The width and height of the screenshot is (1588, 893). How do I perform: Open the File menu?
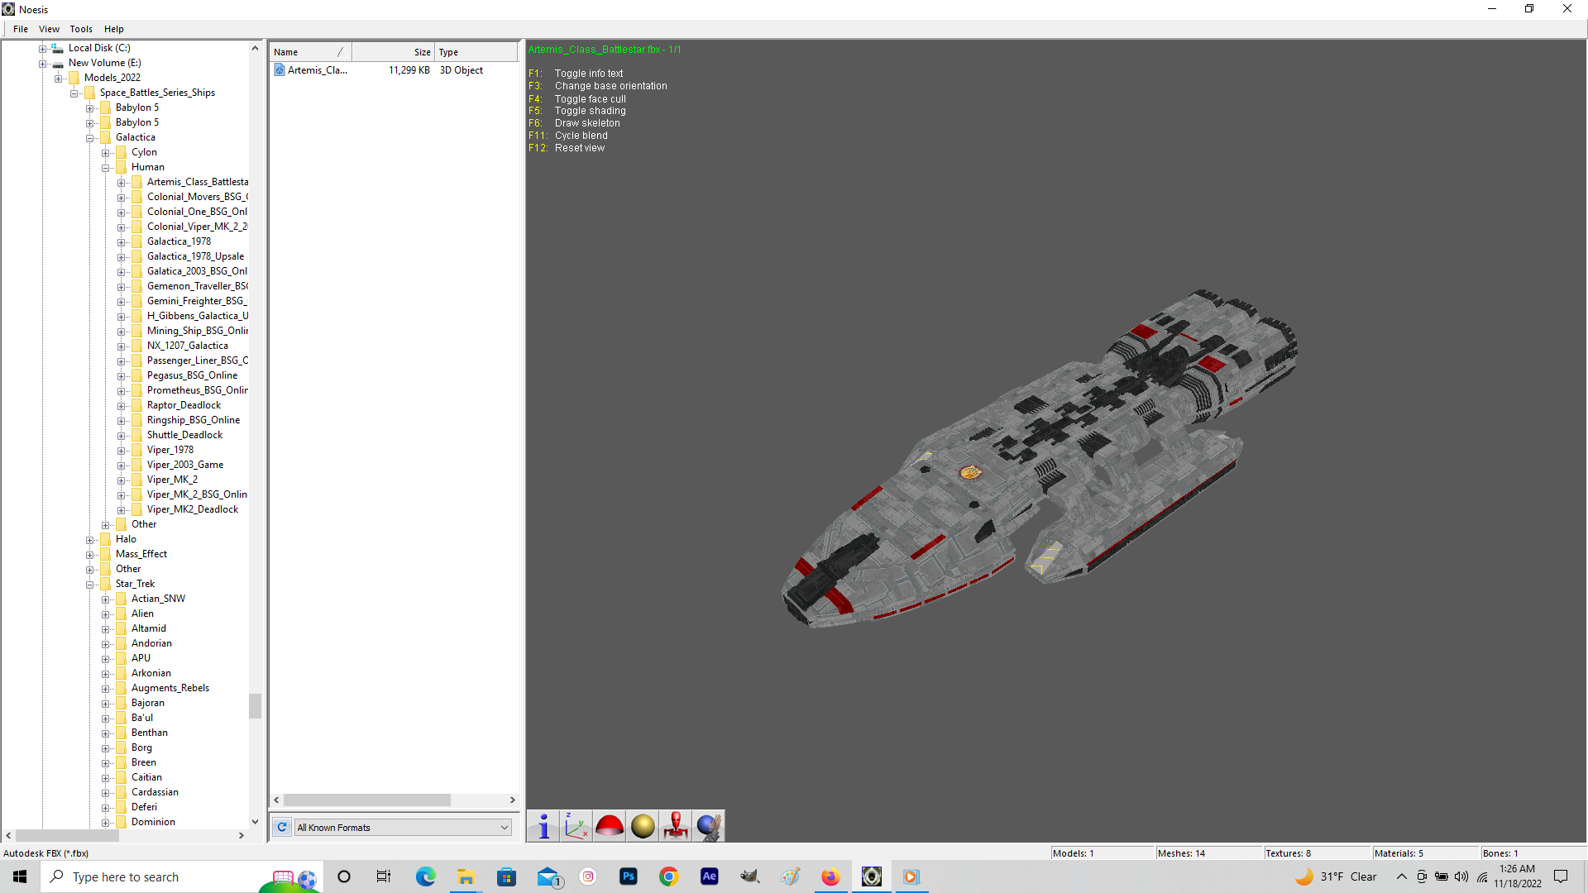coord(21,29)
